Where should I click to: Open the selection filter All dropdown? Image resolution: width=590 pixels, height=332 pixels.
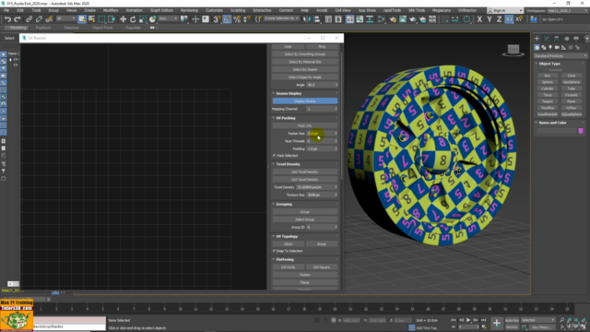pos(65,18)
